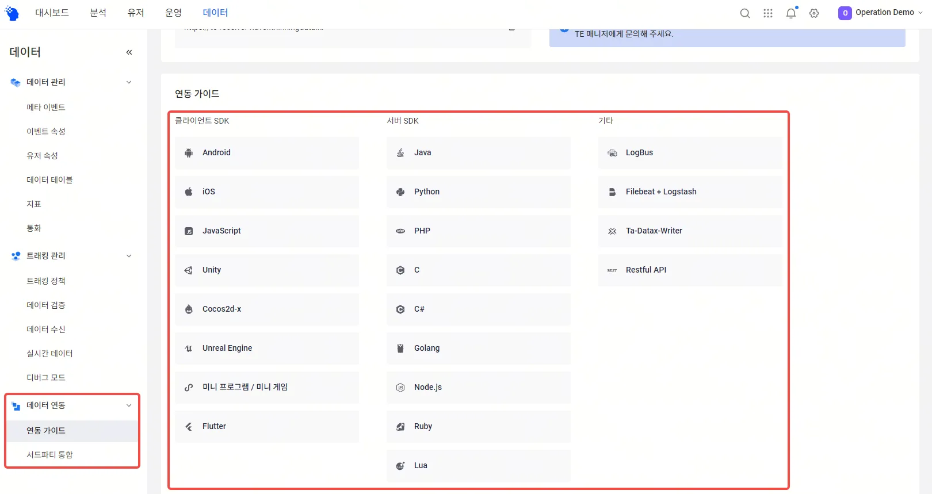Click the Unreal Engine logo icon
The height and width of the screenshot is (494, 932).
pos(189,349)
